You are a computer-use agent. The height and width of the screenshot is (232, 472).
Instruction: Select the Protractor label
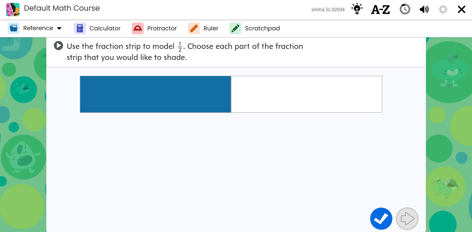(162, 28)
